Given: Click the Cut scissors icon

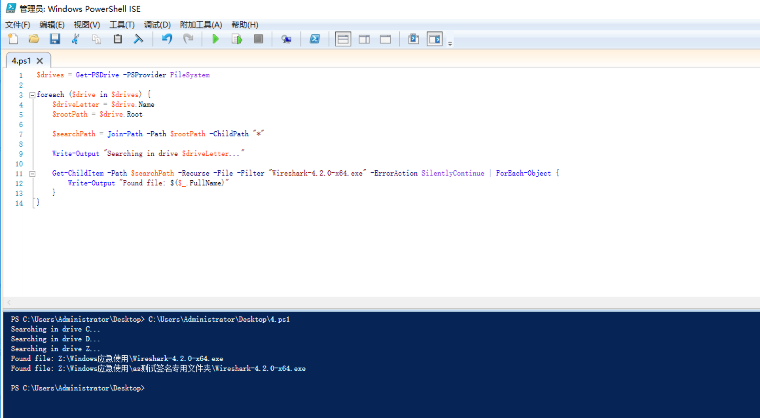Looking at the screenshot, I should (76, 39).
